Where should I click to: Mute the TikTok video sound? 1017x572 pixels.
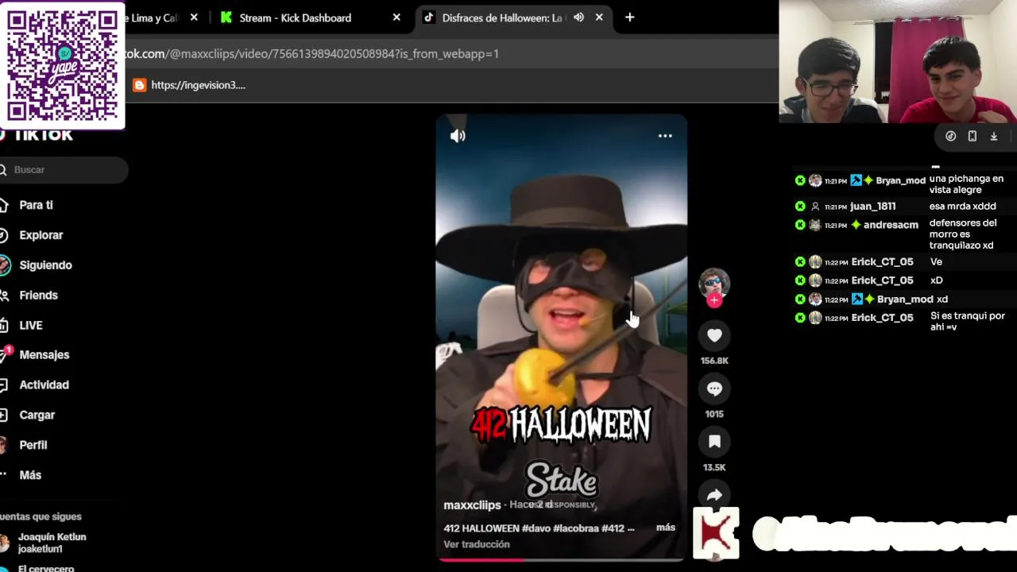pyautogui.click(x=458, y=136)
